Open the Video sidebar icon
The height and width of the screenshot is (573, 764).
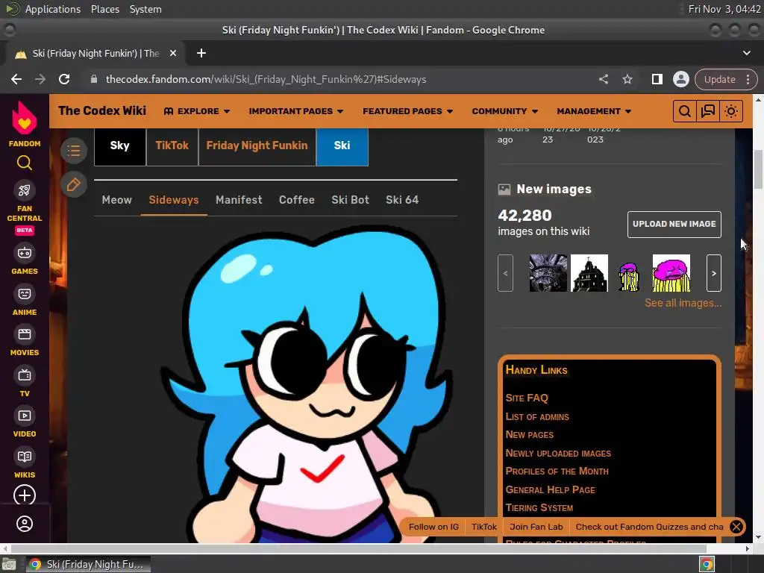pos(25,416)
